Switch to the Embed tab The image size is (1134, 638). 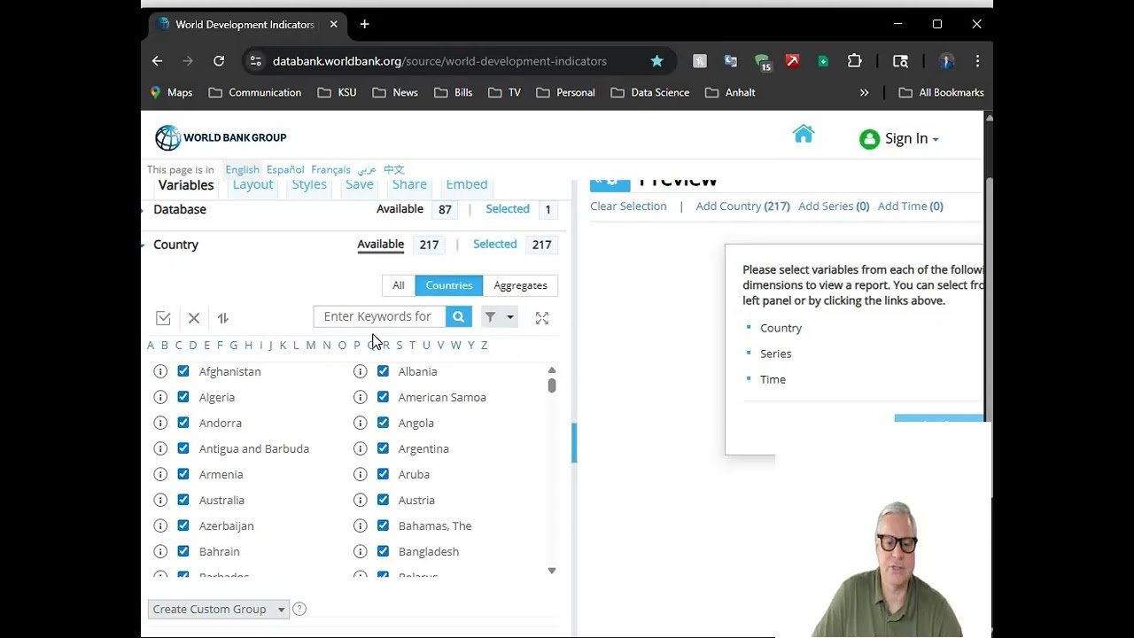pyautogui.click(x=467, y=184)
